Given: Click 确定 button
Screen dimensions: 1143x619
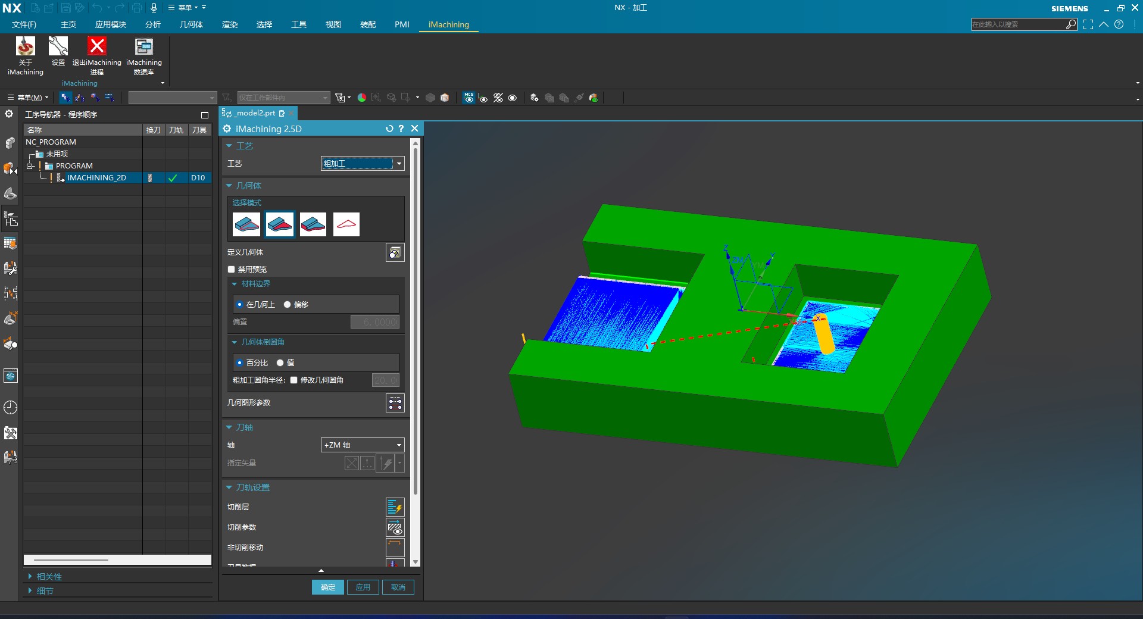Looking at the screenshot, I should coord(328,587).
